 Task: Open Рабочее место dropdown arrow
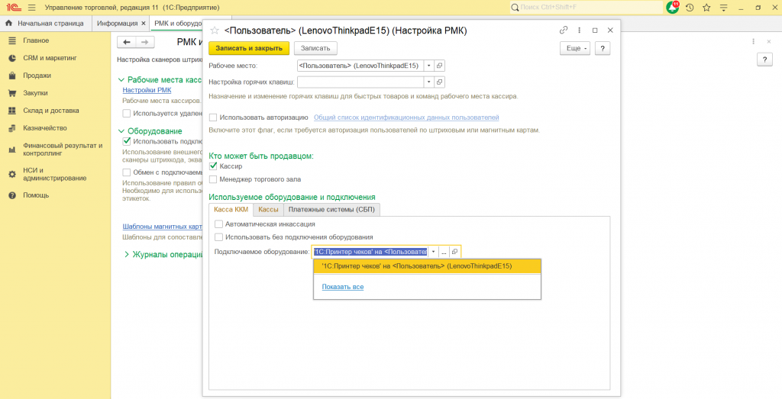(429, 66)
